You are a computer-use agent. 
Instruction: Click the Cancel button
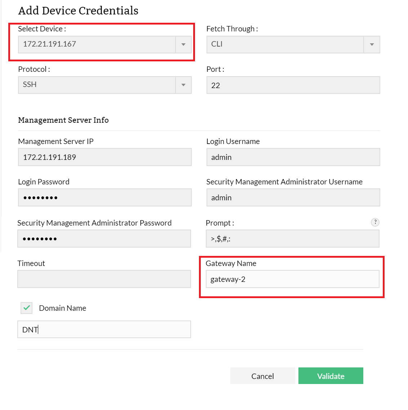coord(262,376)
